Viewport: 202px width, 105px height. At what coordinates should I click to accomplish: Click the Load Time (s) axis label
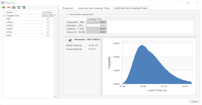pyautogui.click(x=157, y=90)
